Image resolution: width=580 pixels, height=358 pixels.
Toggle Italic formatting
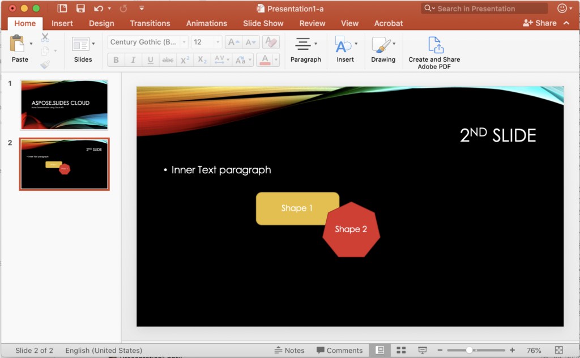coord(133,60)
